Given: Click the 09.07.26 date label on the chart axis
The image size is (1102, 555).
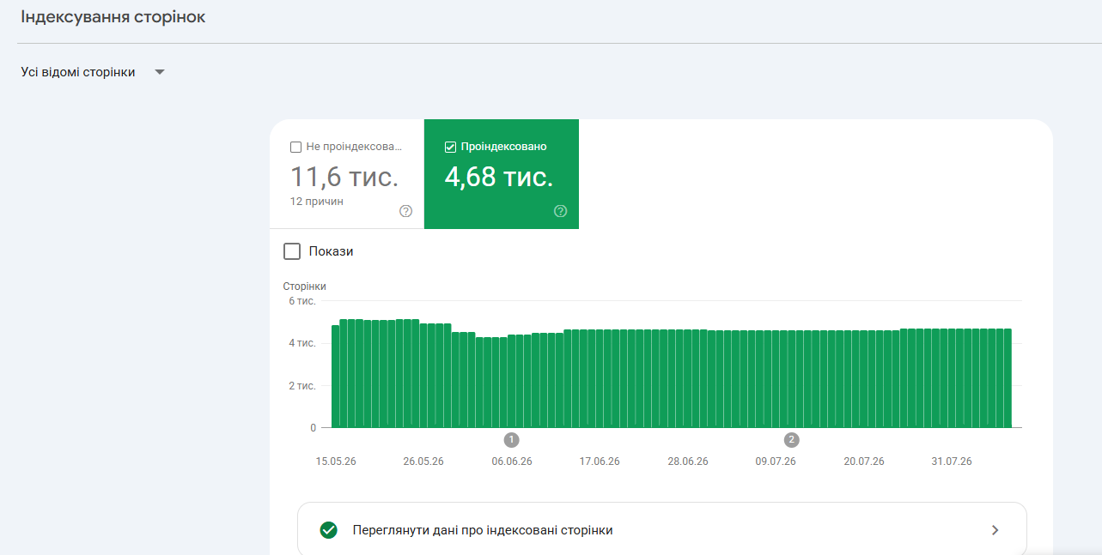Looking at the screenshot, I should click(776, 461).
